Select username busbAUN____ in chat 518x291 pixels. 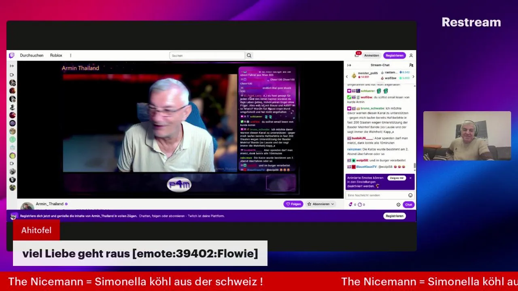click(362, 138)
